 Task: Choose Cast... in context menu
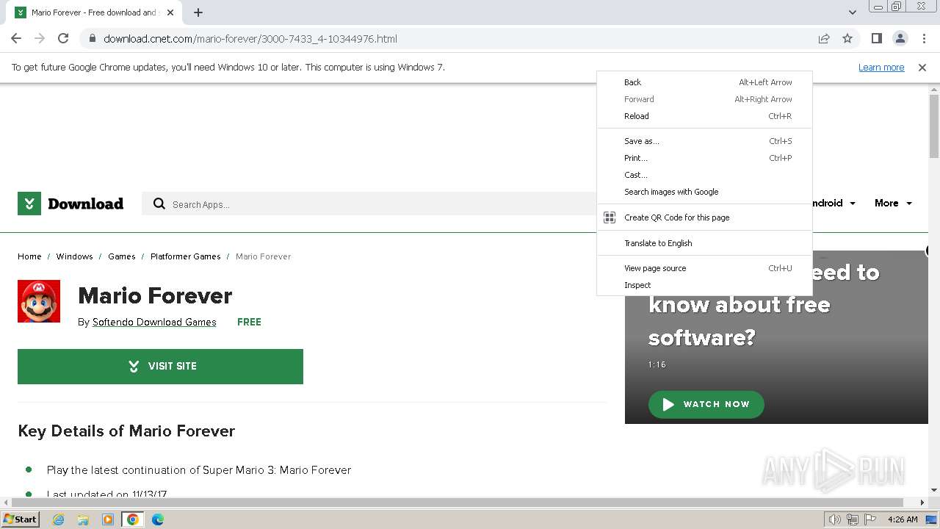click(x=705, y=175)
